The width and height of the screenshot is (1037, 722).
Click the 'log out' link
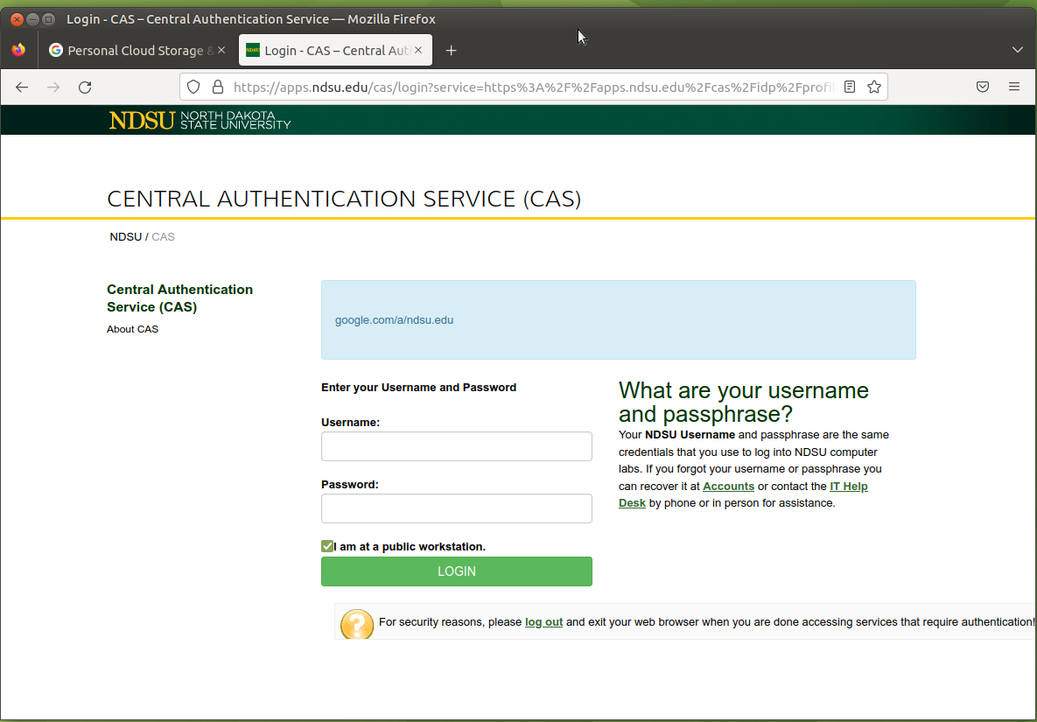543,622
